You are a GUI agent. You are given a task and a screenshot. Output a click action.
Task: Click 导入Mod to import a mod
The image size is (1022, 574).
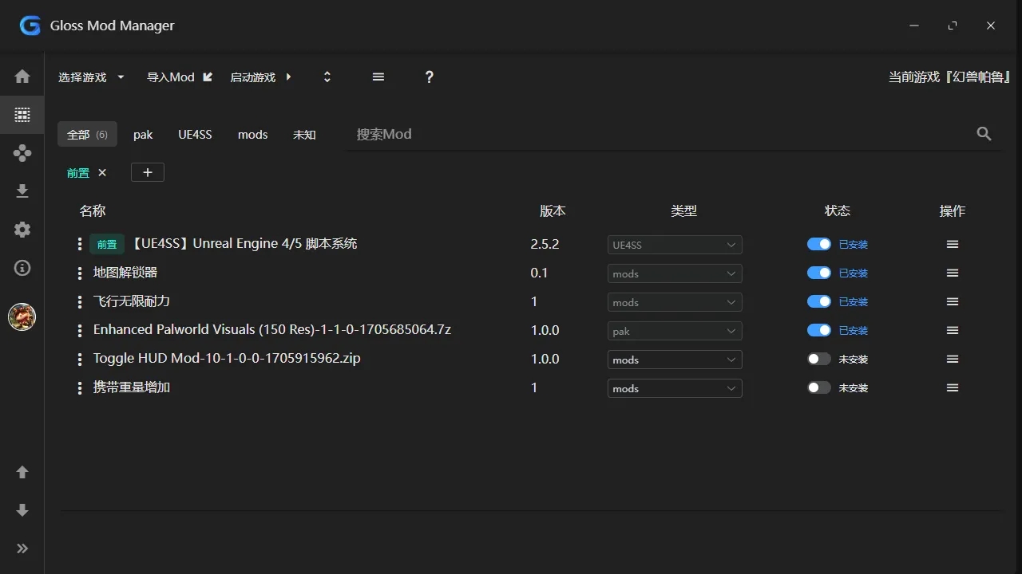coord(180,77)
